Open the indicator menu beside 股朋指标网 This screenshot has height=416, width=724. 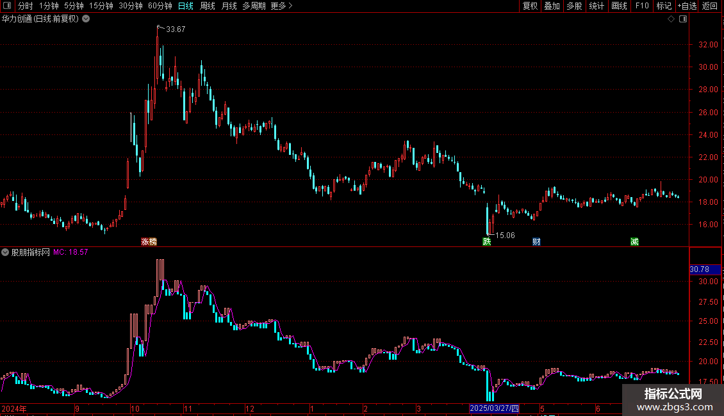coord(5,252)
